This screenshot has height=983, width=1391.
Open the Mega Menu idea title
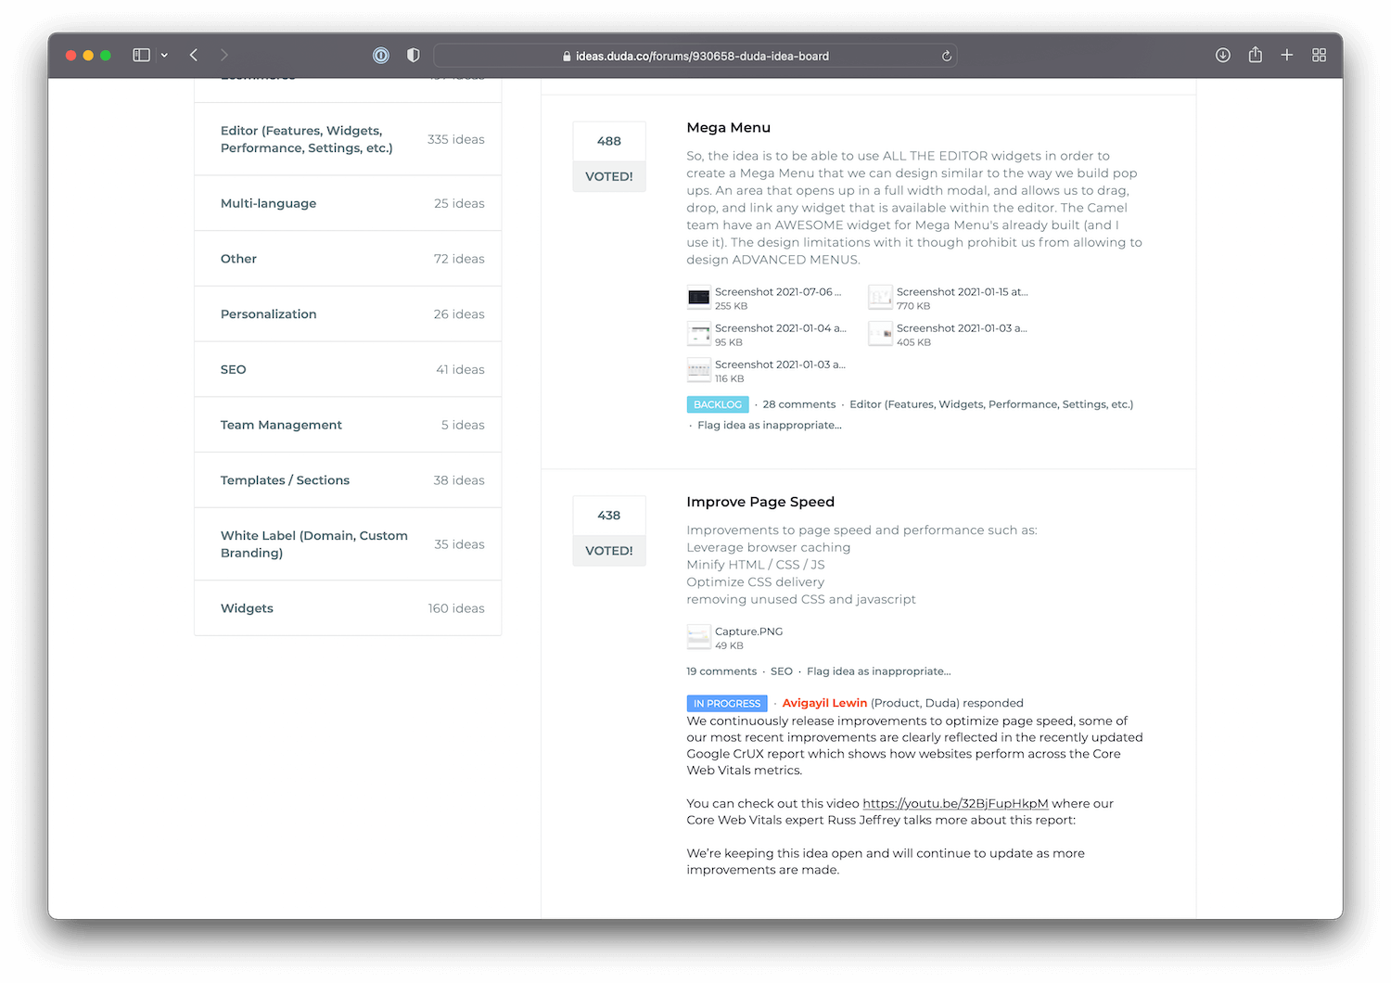728,128
